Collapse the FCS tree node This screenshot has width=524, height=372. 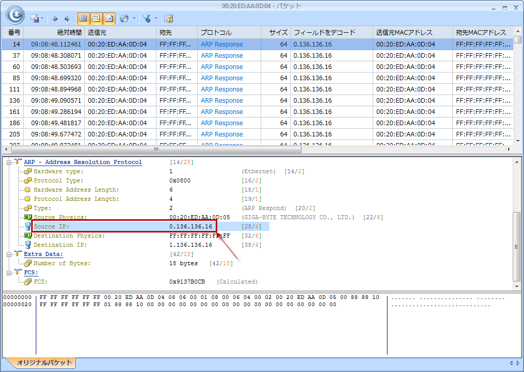[9, 272]
